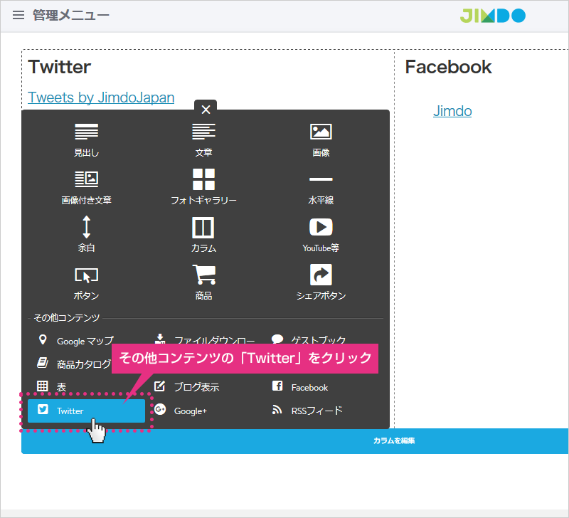Click the Twitter element option
Viewport: 569px width, 518px height.
[86, 411]
